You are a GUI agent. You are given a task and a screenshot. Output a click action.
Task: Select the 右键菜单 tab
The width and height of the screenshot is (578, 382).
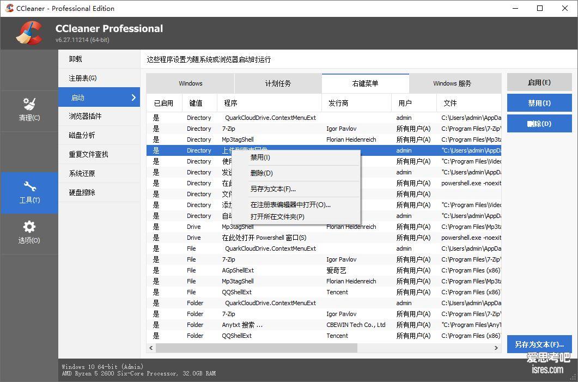(366, 83)
